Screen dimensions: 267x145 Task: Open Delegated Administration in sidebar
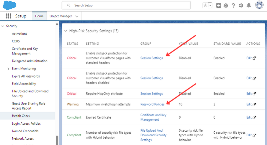30,61
